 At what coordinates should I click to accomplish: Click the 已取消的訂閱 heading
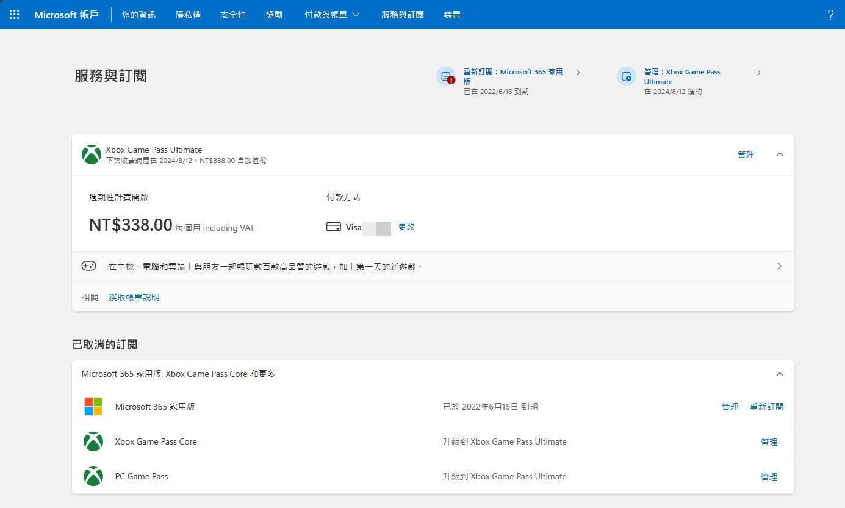(104, 344)
